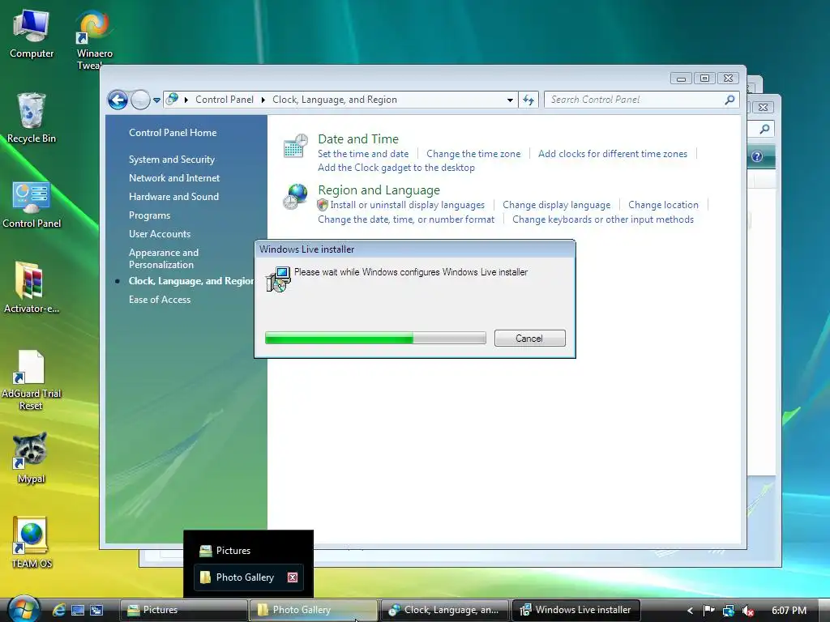
Task: Select the TEAM OS desktop icon
Action: (x=32, y=542)
